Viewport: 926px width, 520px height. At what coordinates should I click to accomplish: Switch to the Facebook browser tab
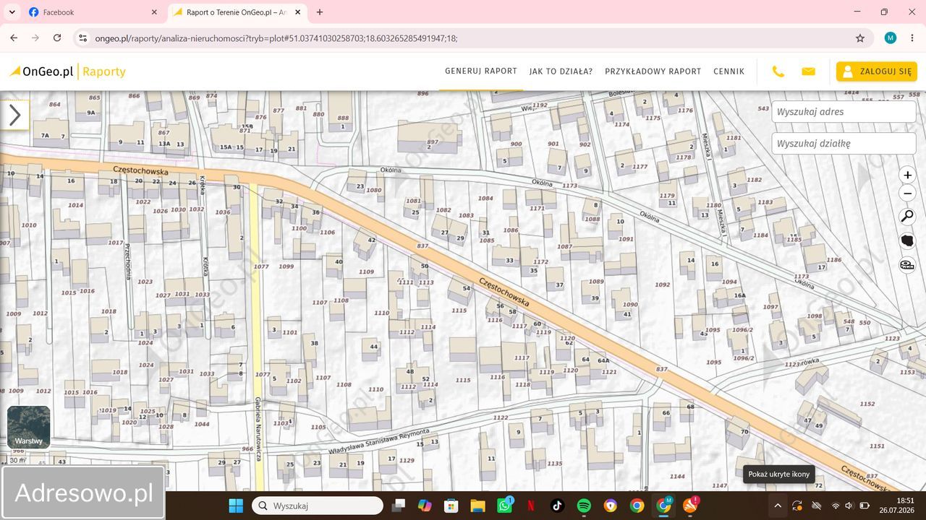pos(93,12)
